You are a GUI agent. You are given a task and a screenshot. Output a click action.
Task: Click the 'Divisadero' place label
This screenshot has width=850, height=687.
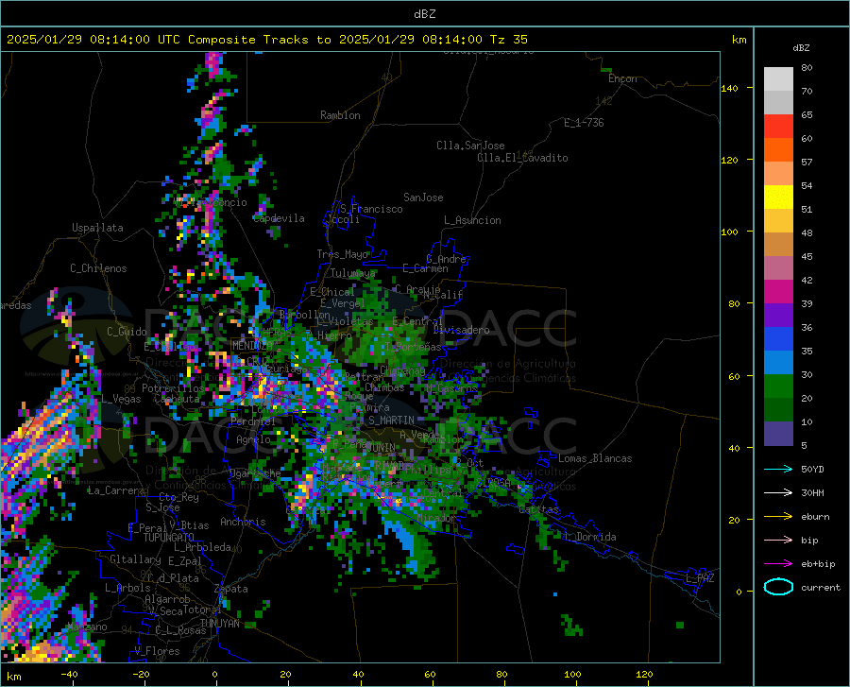[461, 330]
